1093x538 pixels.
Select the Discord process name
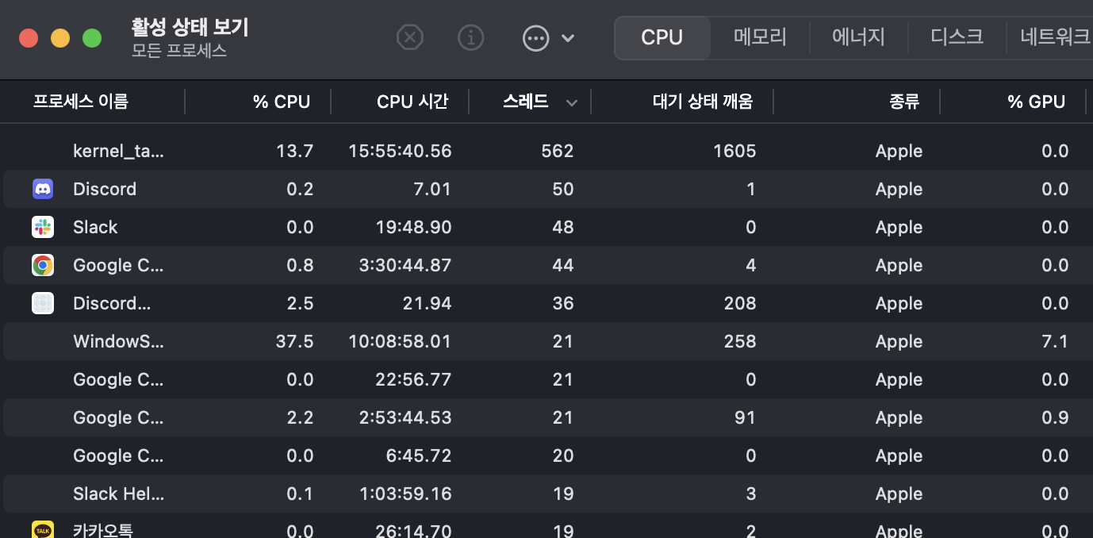coord(105,189)
